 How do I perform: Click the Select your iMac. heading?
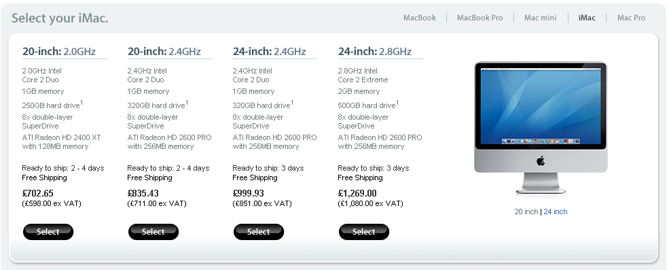pos(60,18)
